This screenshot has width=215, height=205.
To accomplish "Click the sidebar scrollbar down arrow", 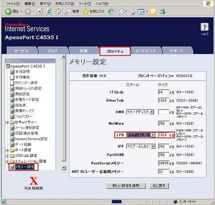I will 64,167.
